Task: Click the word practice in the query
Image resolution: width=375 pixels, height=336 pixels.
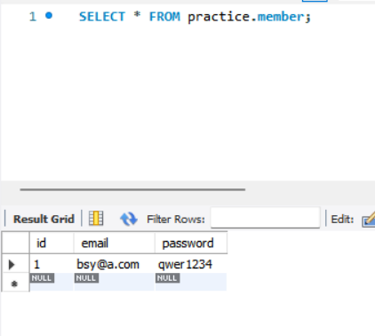Action: [x=219, y=17]
